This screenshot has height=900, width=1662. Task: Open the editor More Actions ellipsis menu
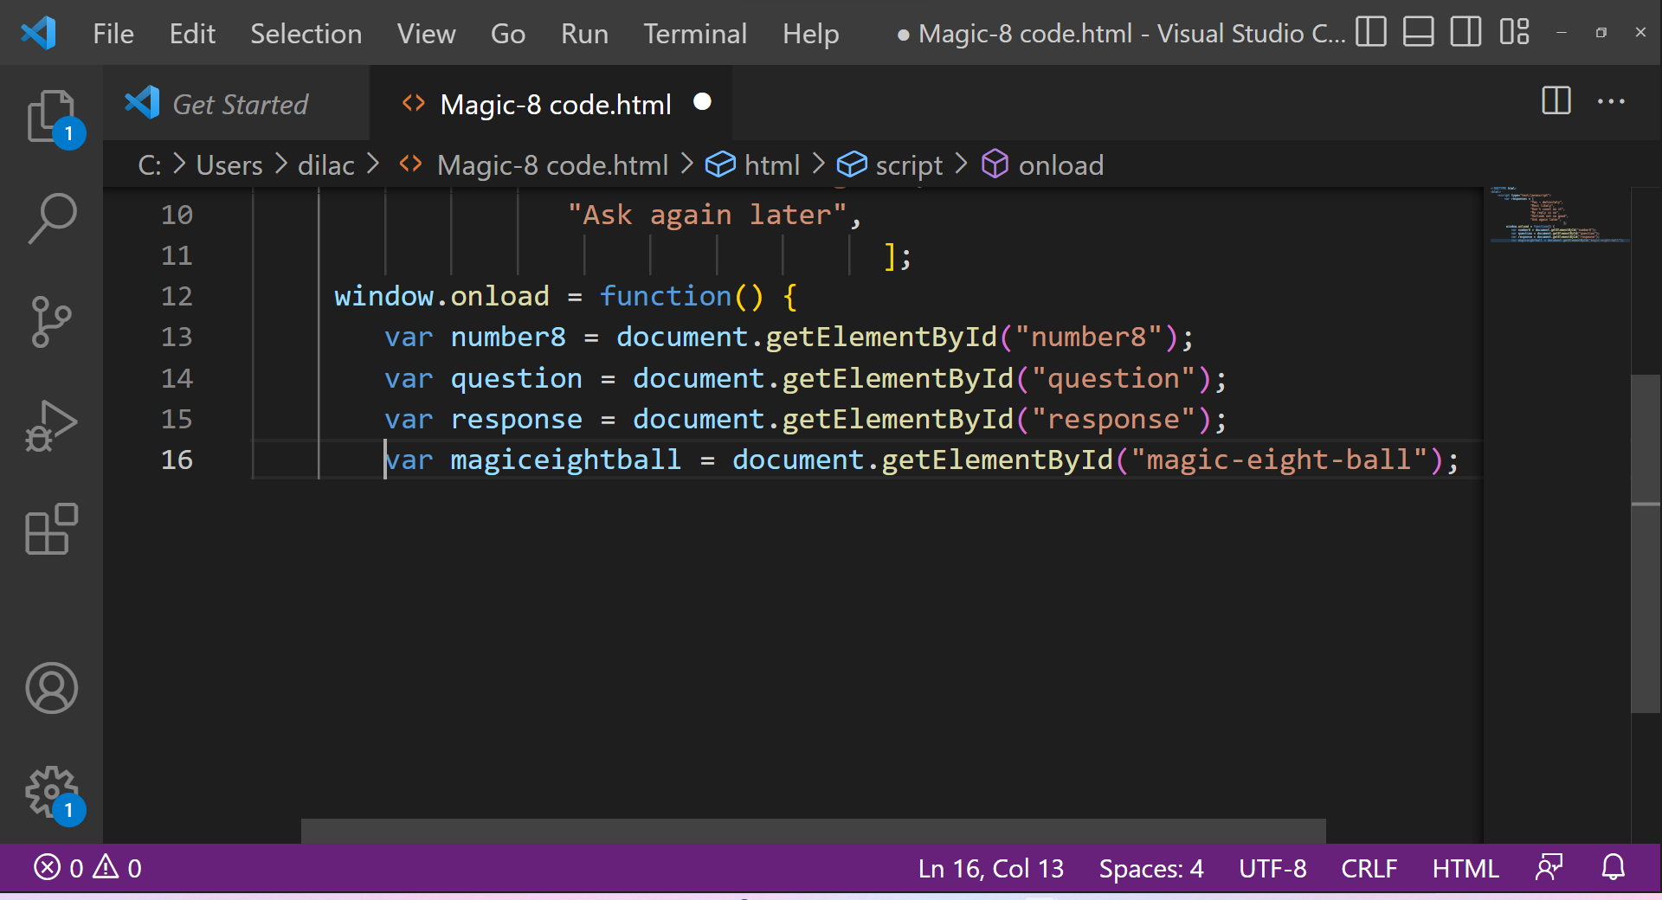(x=1611, y=102)
